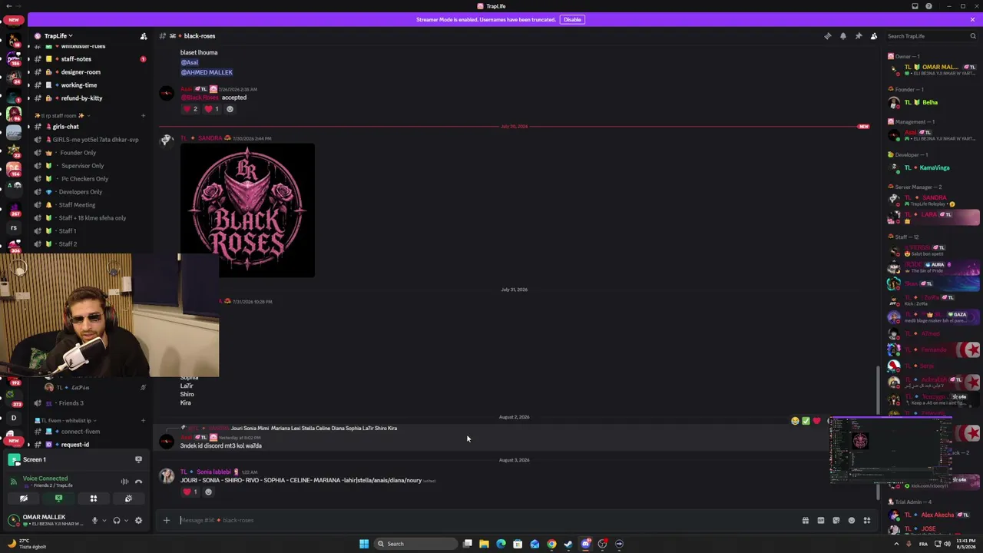The image size is (983, 553).
Task: Add a channel to TL fivem category
Action: coord(143,421)
